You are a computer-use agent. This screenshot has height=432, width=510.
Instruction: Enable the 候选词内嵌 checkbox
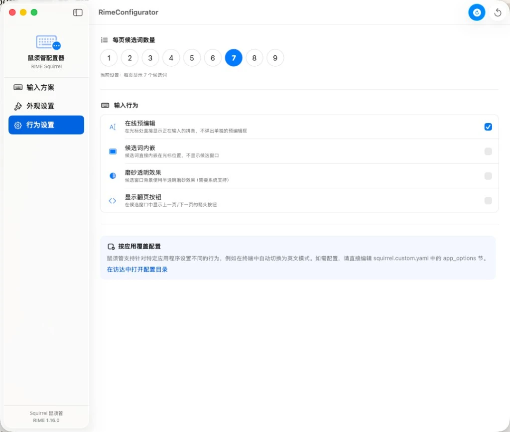point(488,151)
